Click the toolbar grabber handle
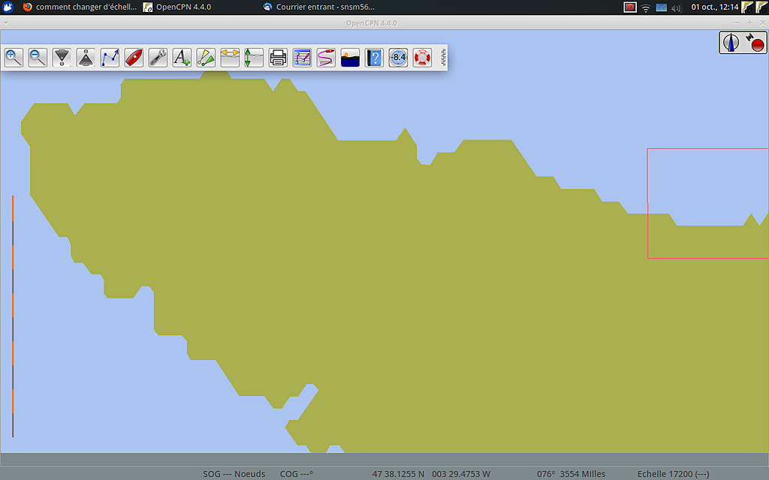Image resolution: width=769 pixels, height=480 pixels. click(443, 57)
